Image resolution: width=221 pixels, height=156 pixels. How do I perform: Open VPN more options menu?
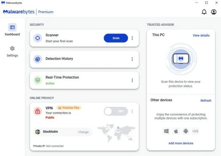pos(132,111)
